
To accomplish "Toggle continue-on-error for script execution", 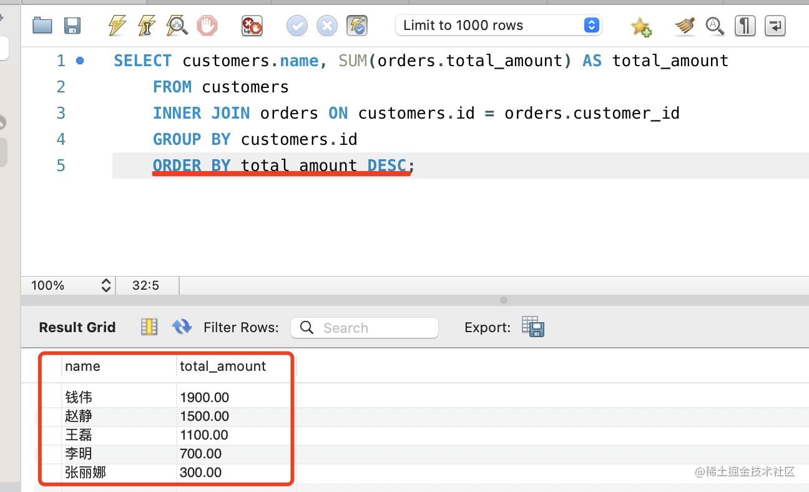I will click(x=252, y=26).
